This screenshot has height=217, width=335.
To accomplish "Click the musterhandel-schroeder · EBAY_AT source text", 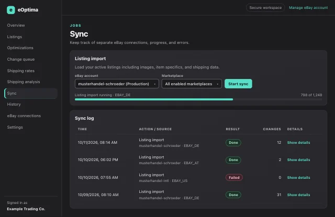I will point(169,163).
